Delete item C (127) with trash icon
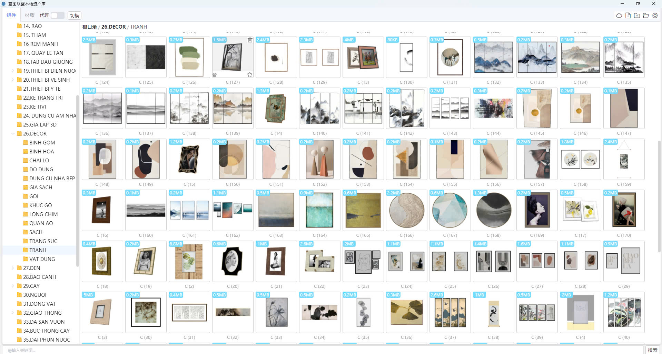This screenshot has height=354, width=662. [x=250, y=40]
